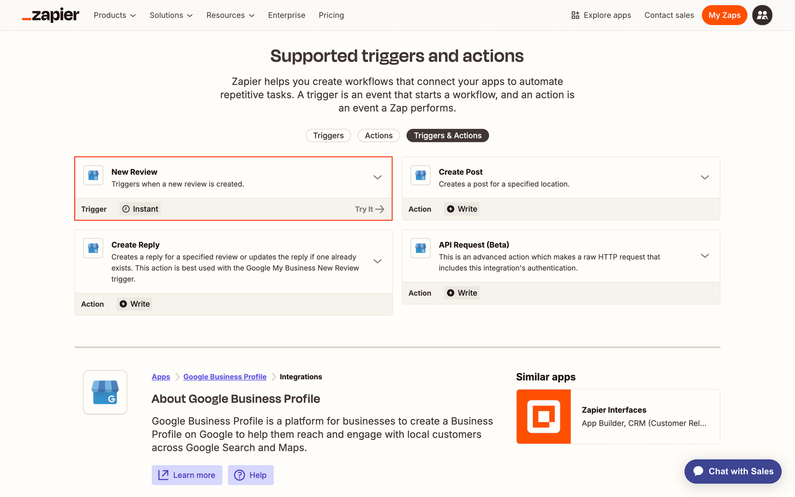Go to the Pricing page

pyautogui.click(x=331, y=15)
